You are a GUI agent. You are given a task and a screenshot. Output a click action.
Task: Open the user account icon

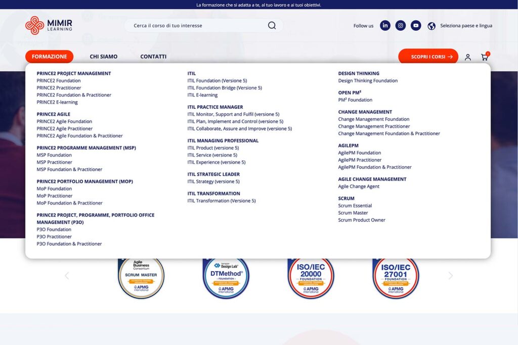[x=468, y=57]
